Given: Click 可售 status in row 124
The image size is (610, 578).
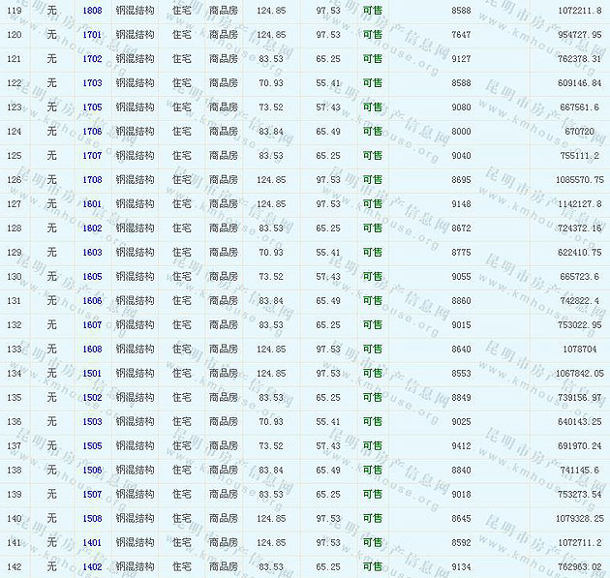Looking at the screenshot, I should pyautogui.click(x=372, y=131).
